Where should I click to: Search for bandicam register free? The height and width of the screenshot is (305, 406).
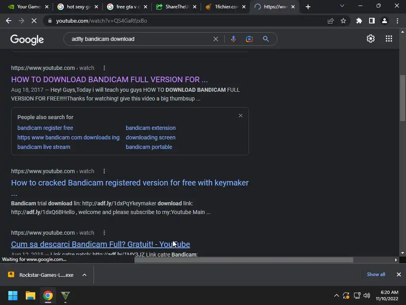pos(45,128)
